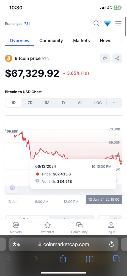Open the Markets tab at top
Viewport: 127px width, 276px height.
click(81, 41)
